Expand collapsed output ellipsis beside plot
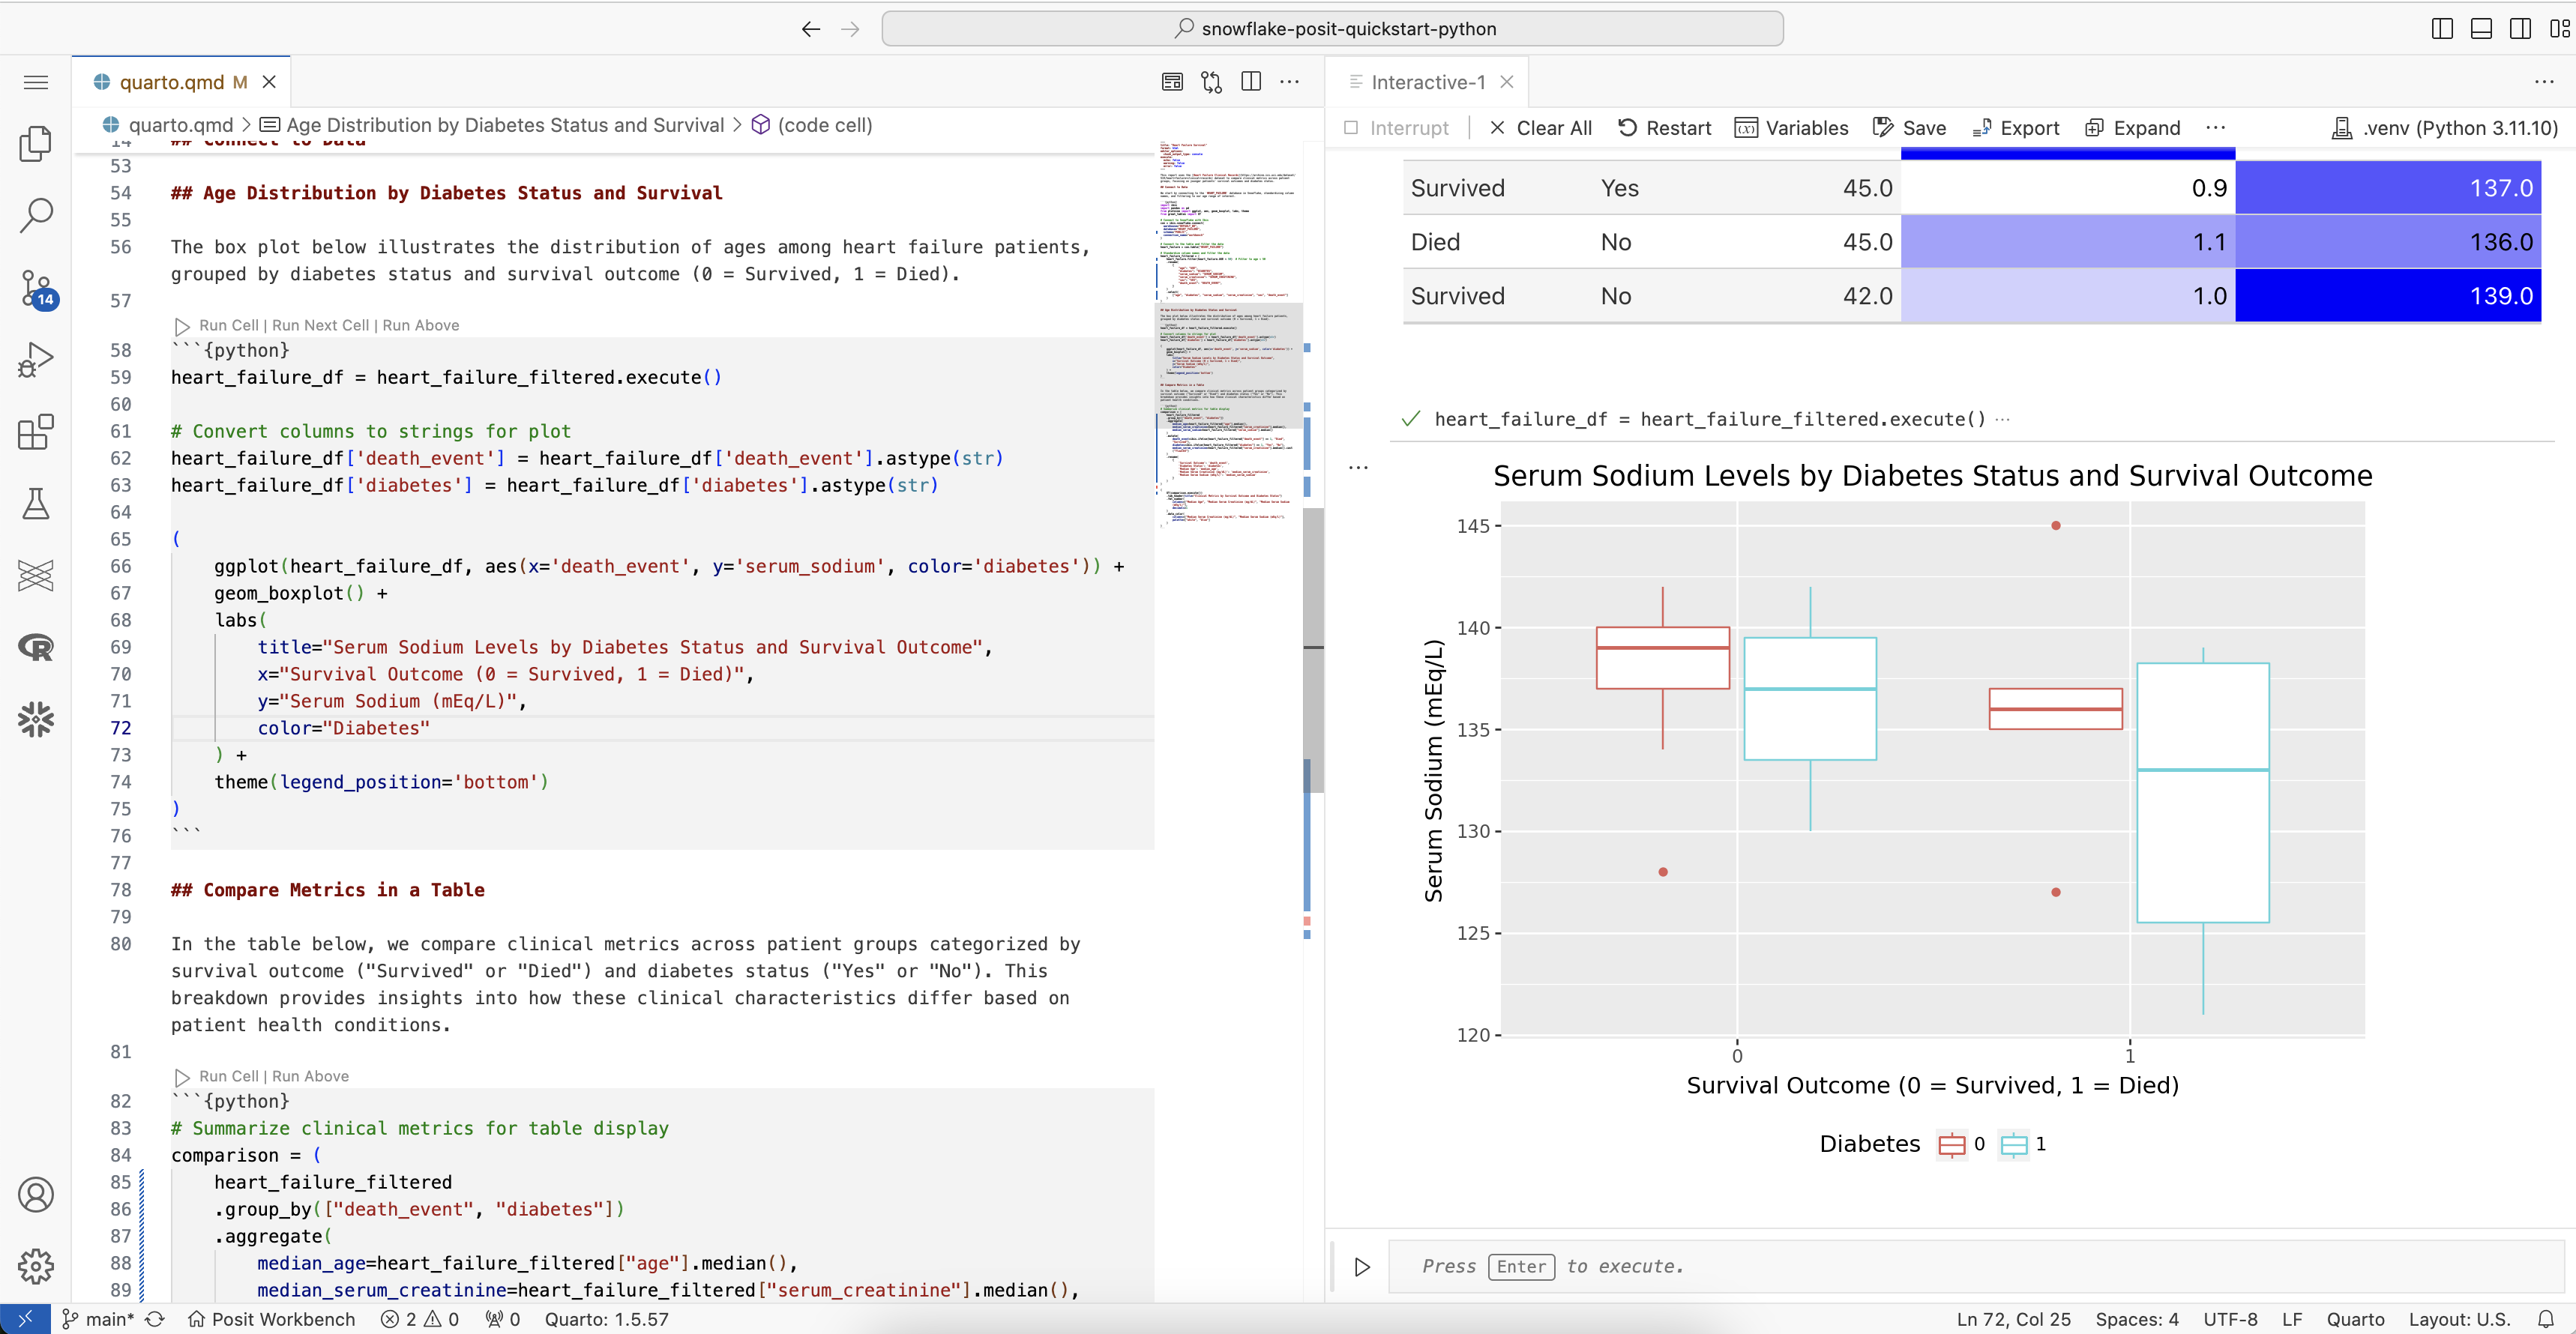The image size is (2576, 1334). tap(1358, 468)
